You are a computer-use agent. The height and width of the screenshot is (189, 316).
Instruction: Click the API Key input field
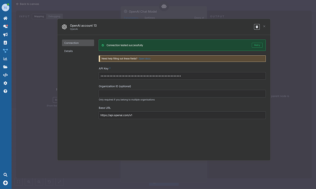point(182,76)
